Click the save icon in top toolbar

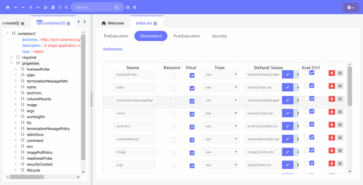8,7
